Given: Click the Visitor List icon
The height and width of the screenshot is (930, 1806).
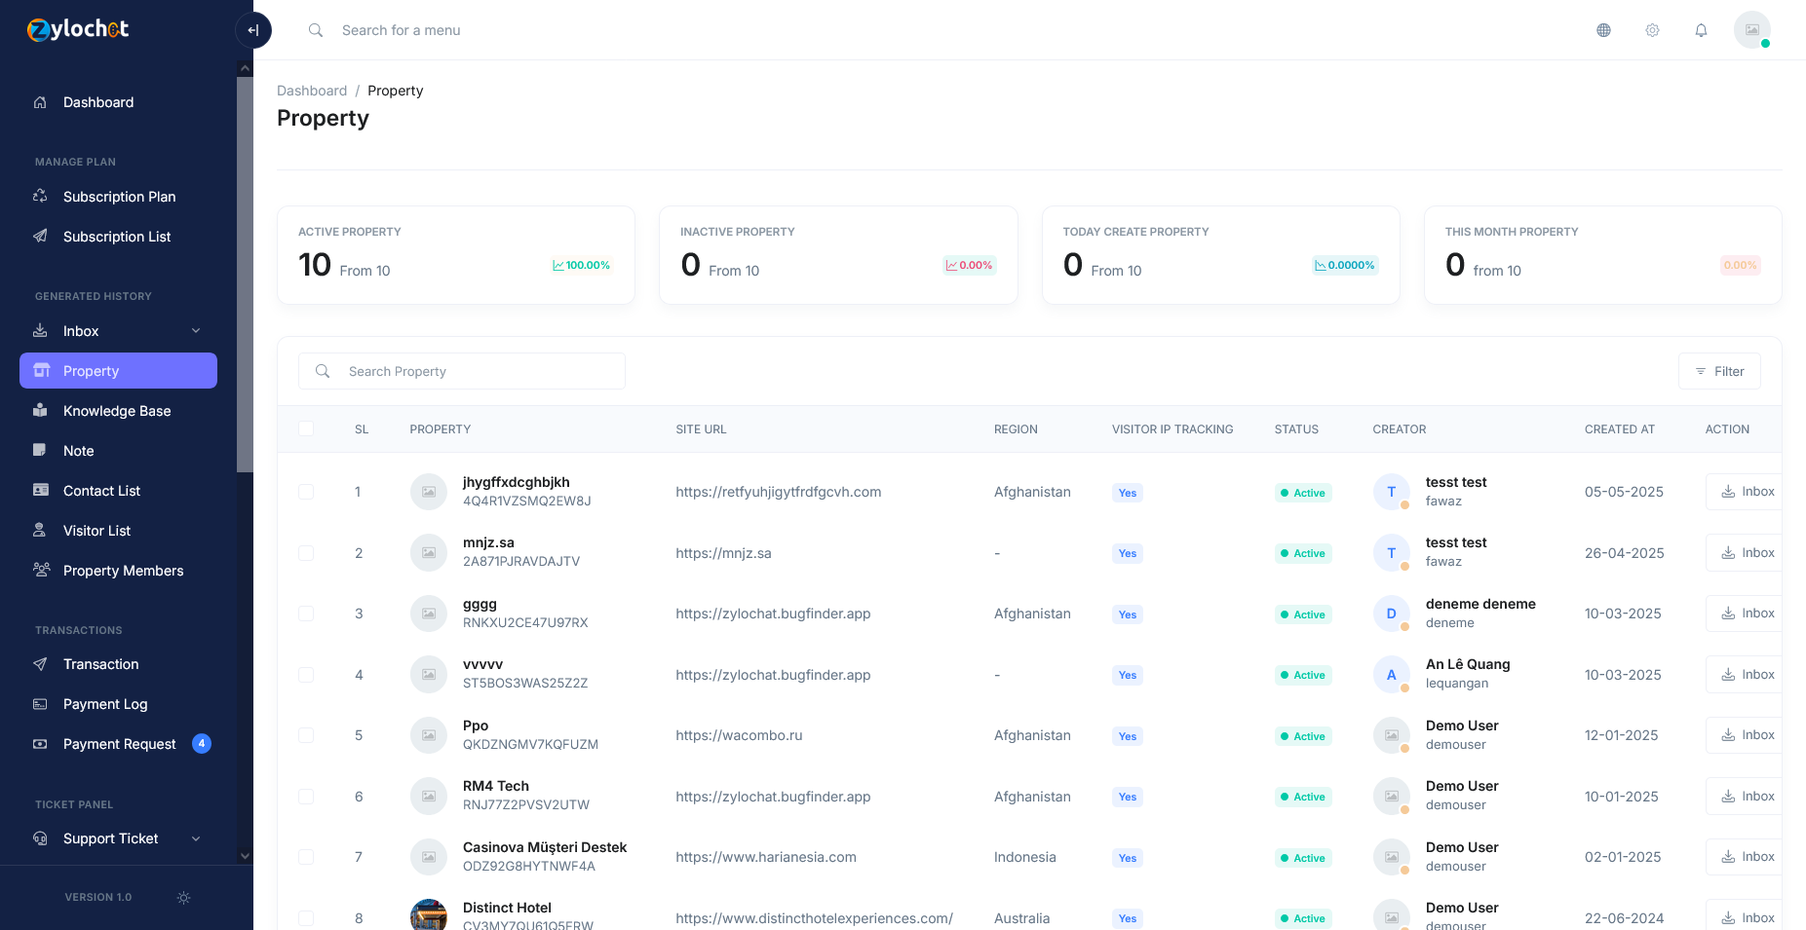Looking at the screenshot, I should coord(40,530).
